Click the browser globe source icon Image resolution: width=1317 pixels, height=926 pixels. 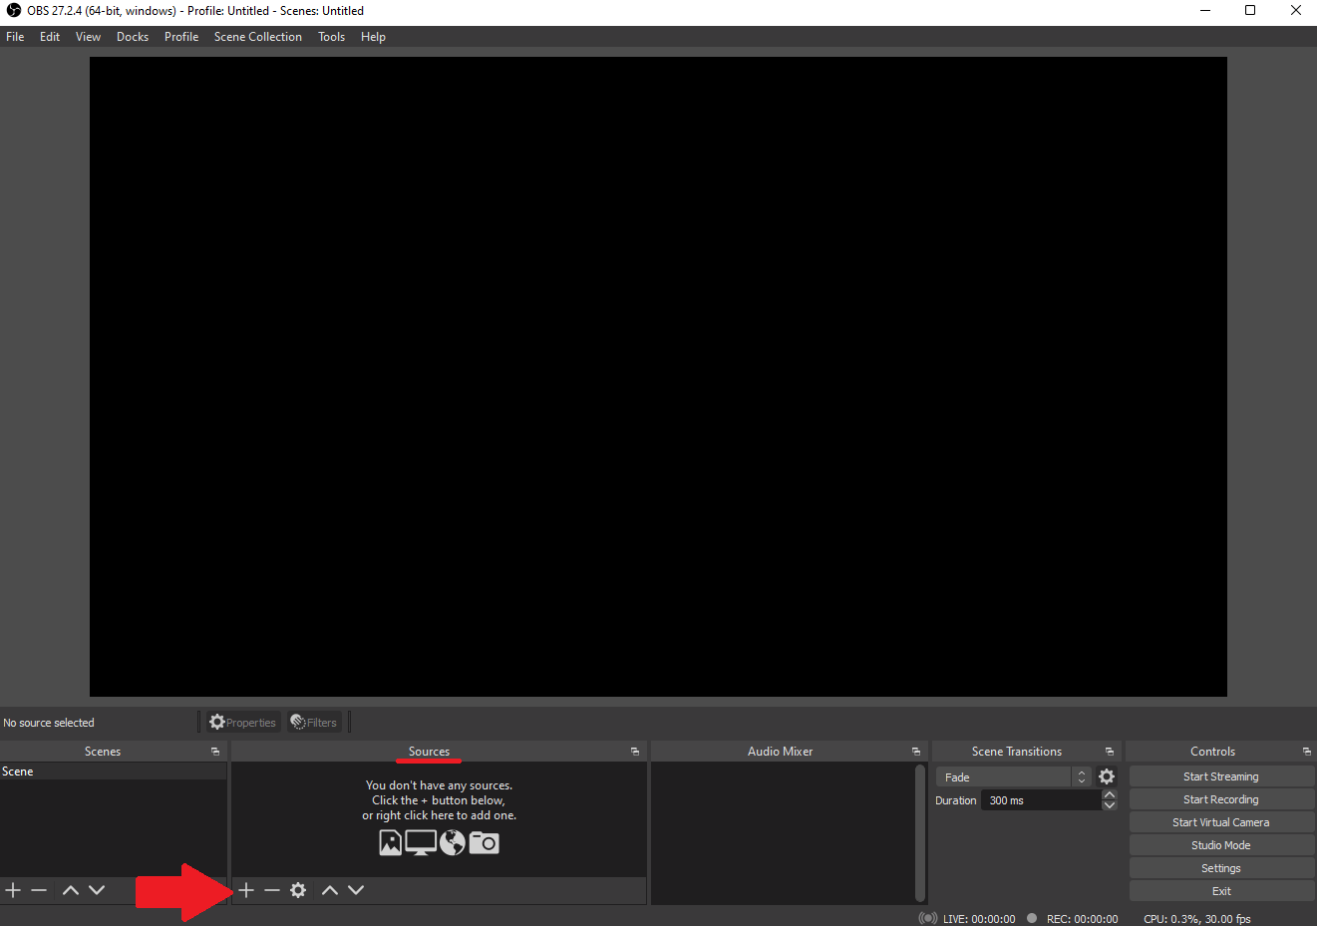[453, 843]
